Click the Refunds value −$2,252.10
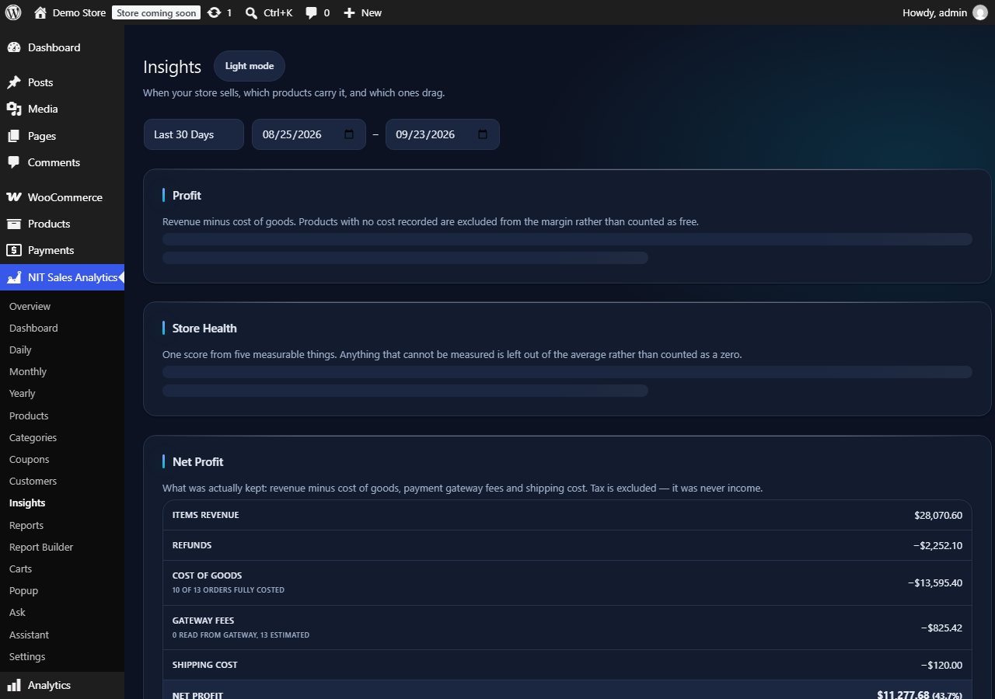 937,545
